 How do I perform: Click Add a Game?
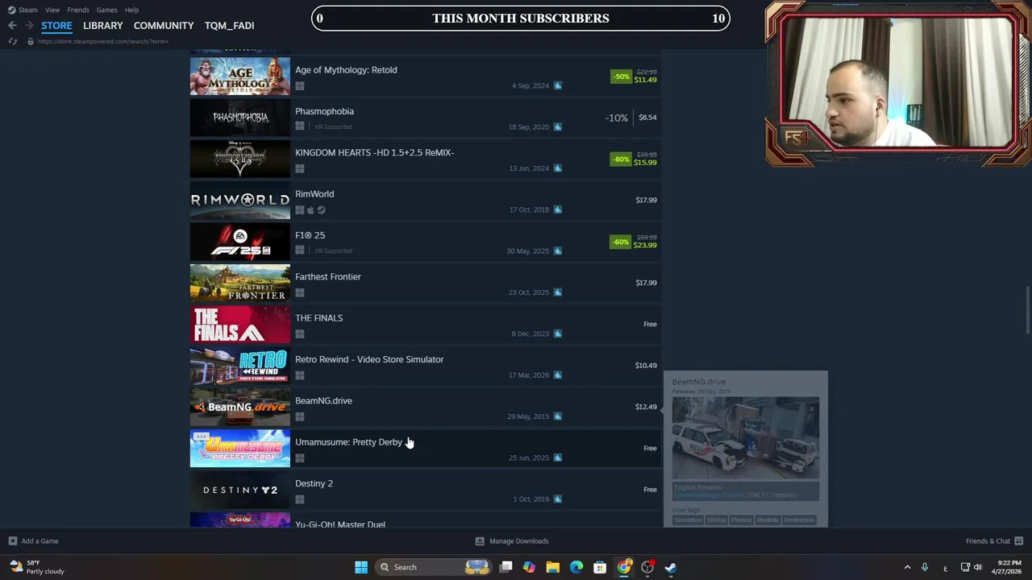click(33, 541)
